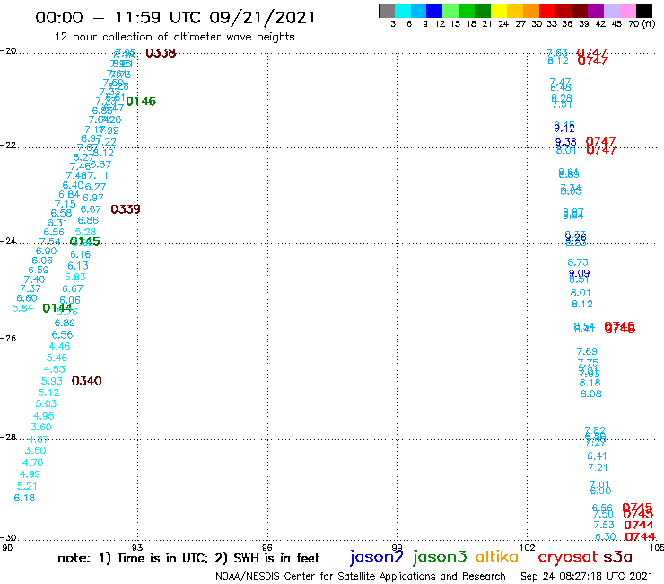Click the wave height value '7.40'
Screen dimensions: 664x584
pyautogui.click(x=34, y=280)
